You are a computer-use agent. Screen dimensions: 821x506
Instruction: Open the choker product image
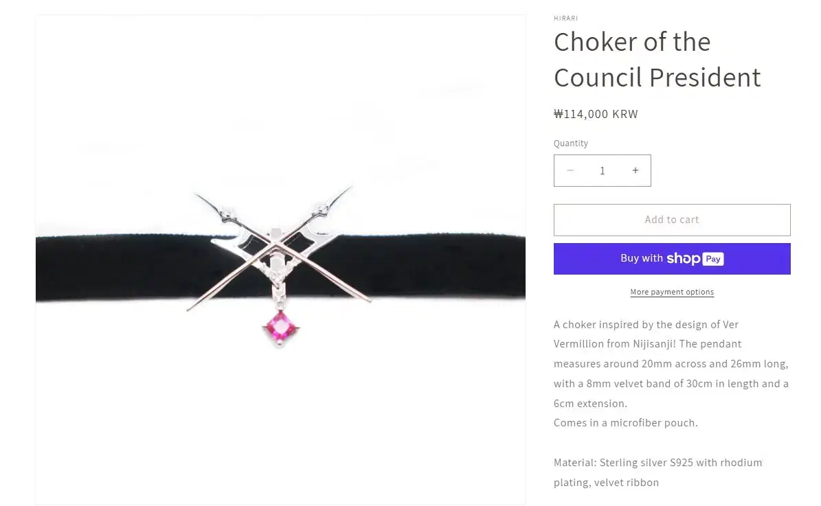(280, 260)
